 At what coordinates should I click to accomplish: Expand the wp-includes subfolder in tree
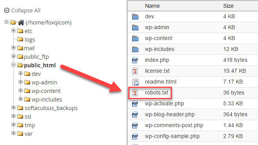(21, 99)
